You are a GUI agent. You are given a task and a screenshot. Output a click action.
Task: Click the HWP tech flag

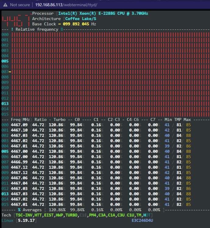pyautogui.click(x=59, y=215)
